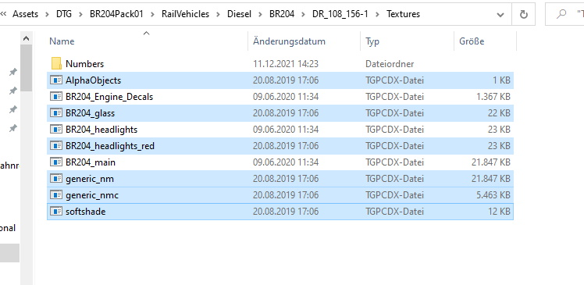The image size is (584, 285).
Task: Select the BR204_main file icon
Action: pos(56,162)
